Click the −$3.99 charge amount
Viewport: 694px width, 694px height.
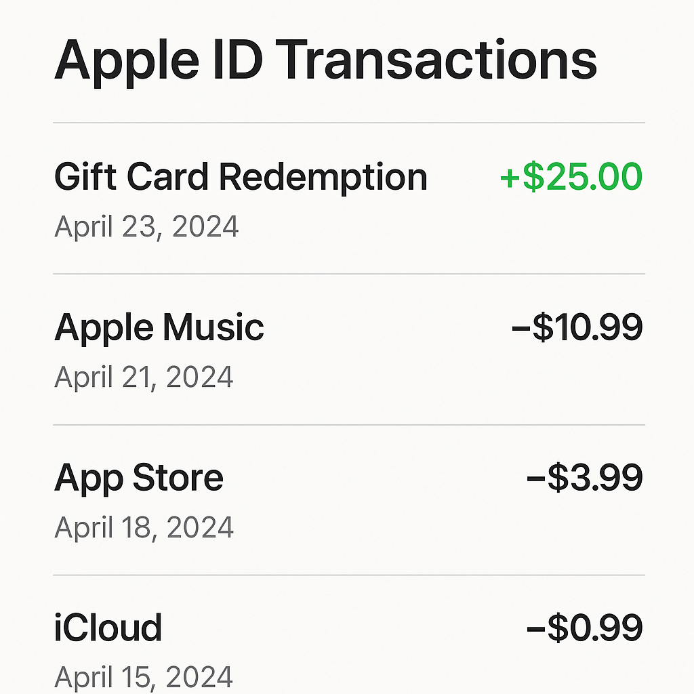pyautogui.click(x=584, y=478)
